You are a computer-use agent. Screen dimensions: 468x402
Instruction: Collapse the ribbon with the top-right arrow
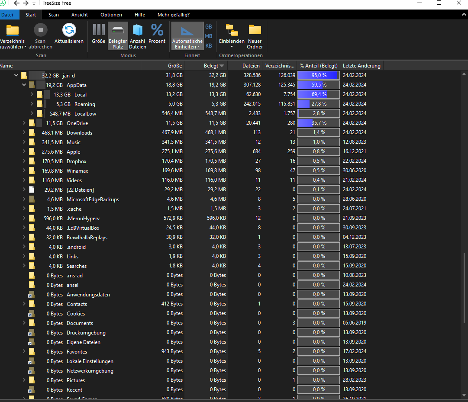(x=464, y=14)
